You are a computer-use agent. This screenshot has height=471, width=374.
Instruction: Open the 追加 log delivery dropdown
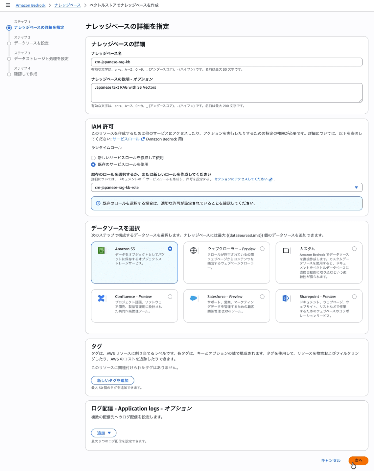pyautogui.click(x=104, y=433)
